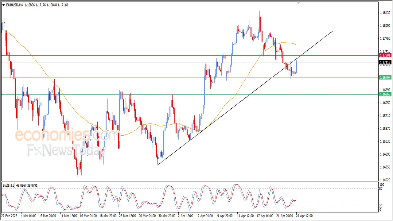Click the FxNewsToday watermark logo
The image size is (393, 221).
[66, 150]
